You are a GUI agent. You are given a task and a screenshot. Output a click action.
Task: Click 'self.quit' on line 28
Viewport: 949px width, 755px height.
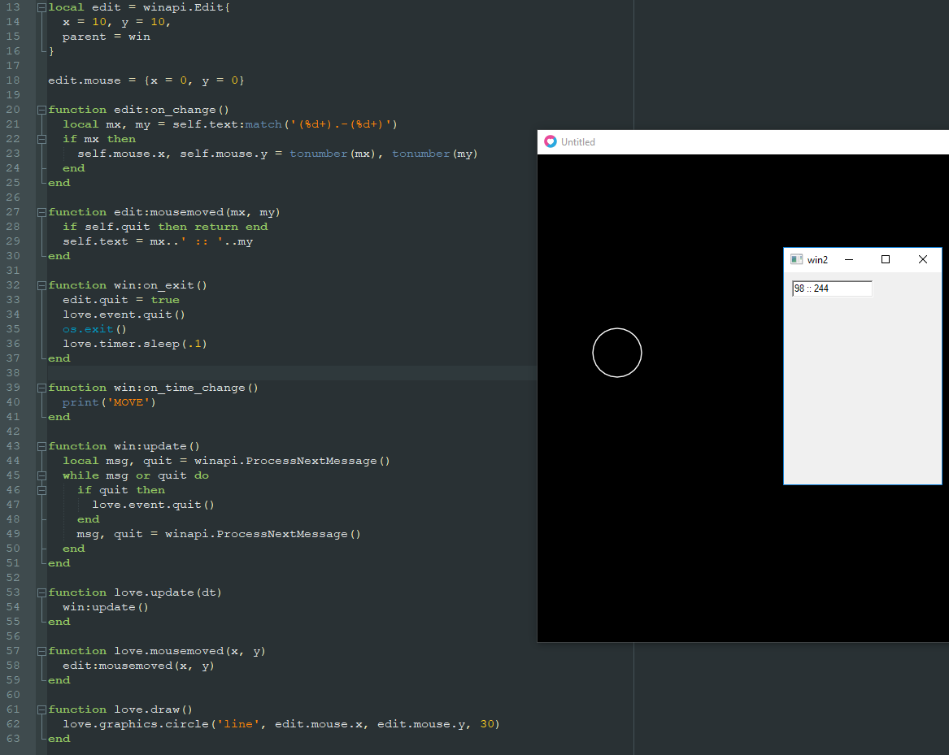(117, 227)
